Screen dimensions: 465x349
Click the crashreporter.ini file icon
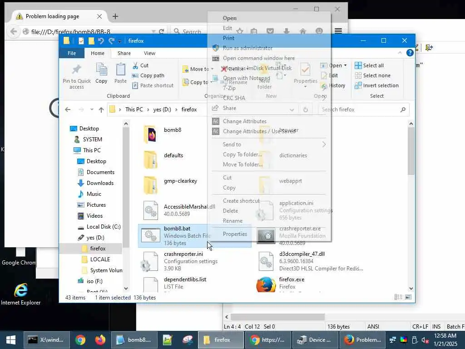tap(150, 261)
